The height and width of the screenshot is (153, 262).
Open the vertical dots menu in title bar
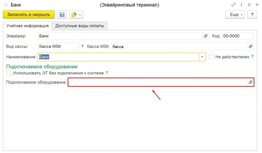pos(242,5)
